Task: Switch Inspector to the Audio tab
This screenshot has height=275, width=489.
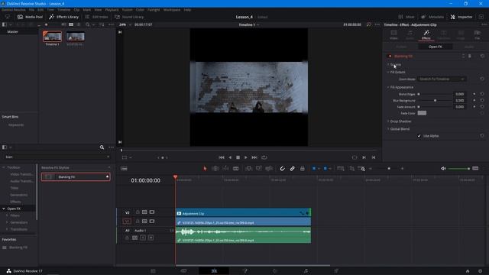Action: [410, 34]
